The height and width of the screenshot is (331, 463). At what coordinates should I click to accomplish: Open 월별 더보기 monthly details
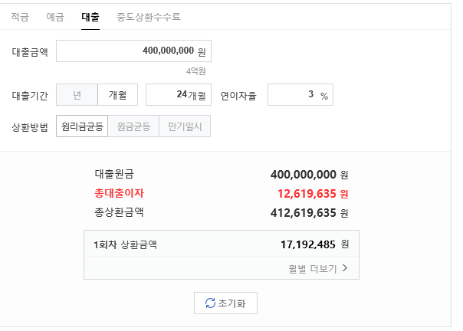318,269
